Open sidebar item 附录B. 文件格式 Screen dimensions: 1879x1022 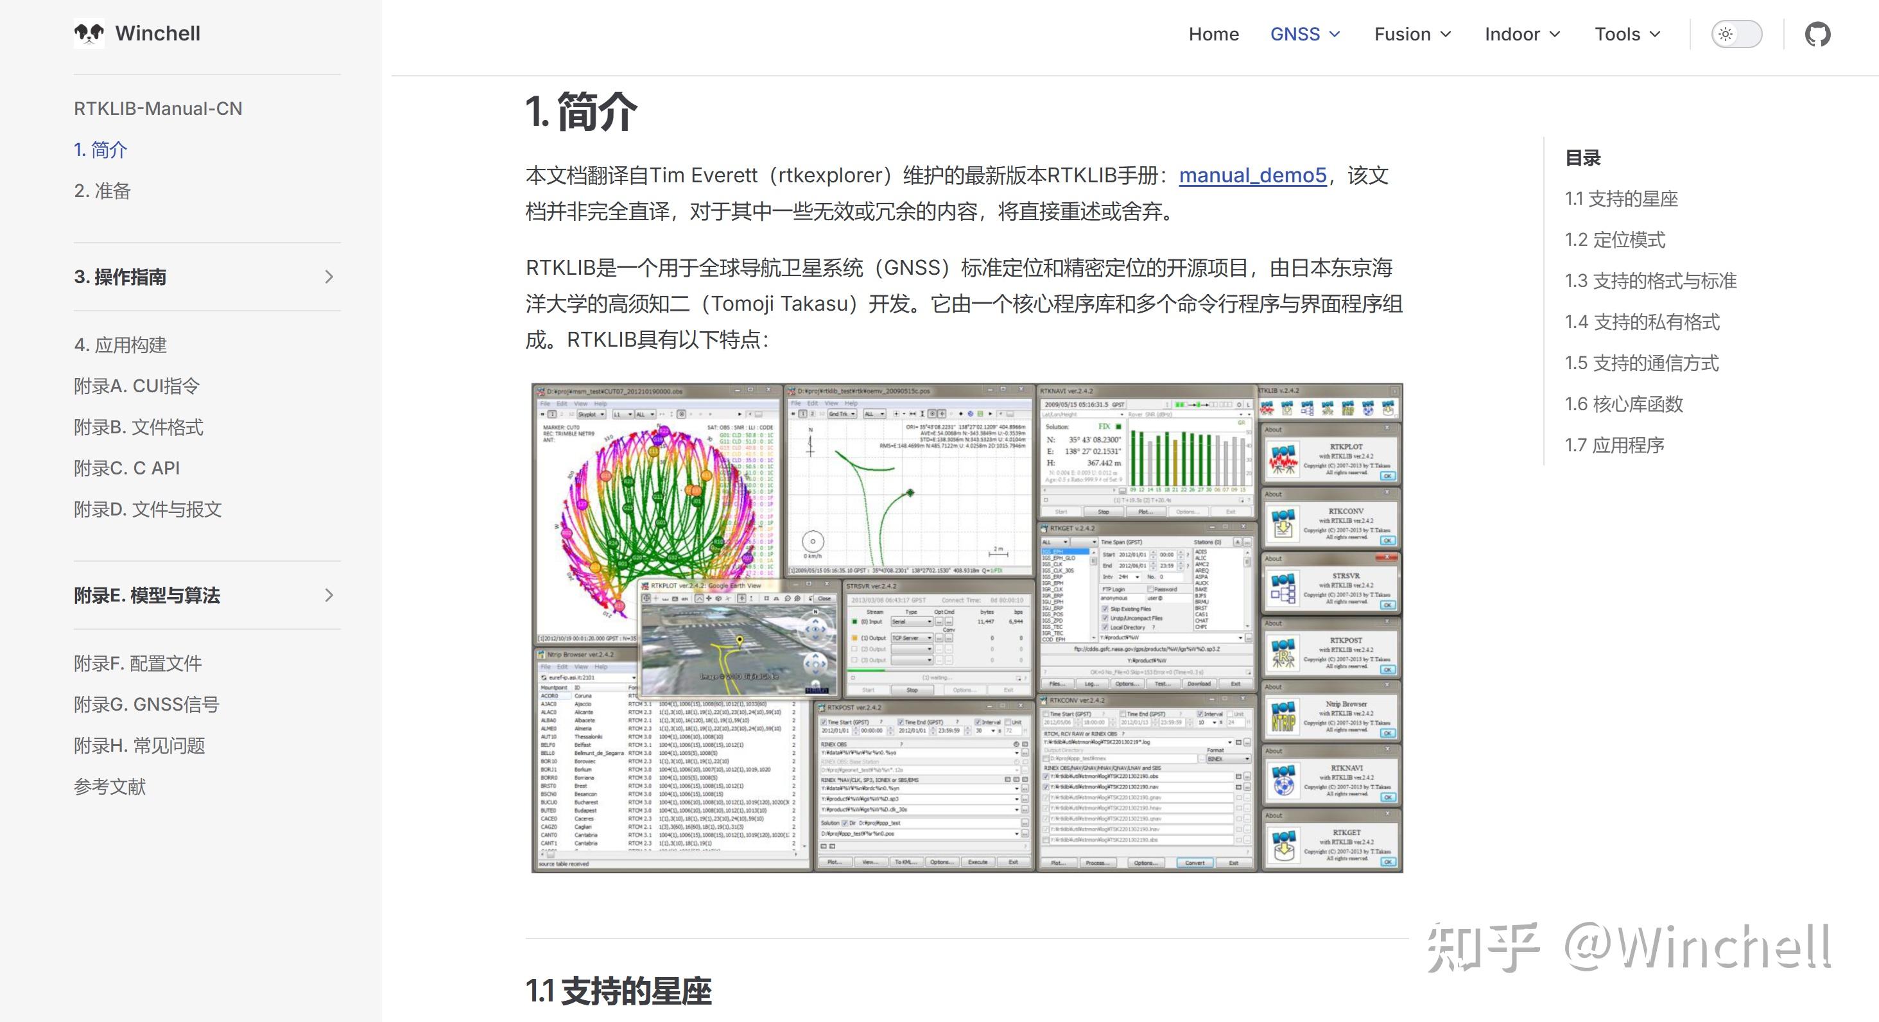pyautogui.click(x=139, y=428)
